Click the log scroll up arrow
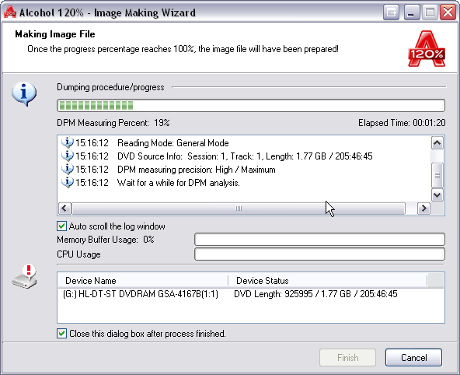The image size is (460, 375). (437, 143)
